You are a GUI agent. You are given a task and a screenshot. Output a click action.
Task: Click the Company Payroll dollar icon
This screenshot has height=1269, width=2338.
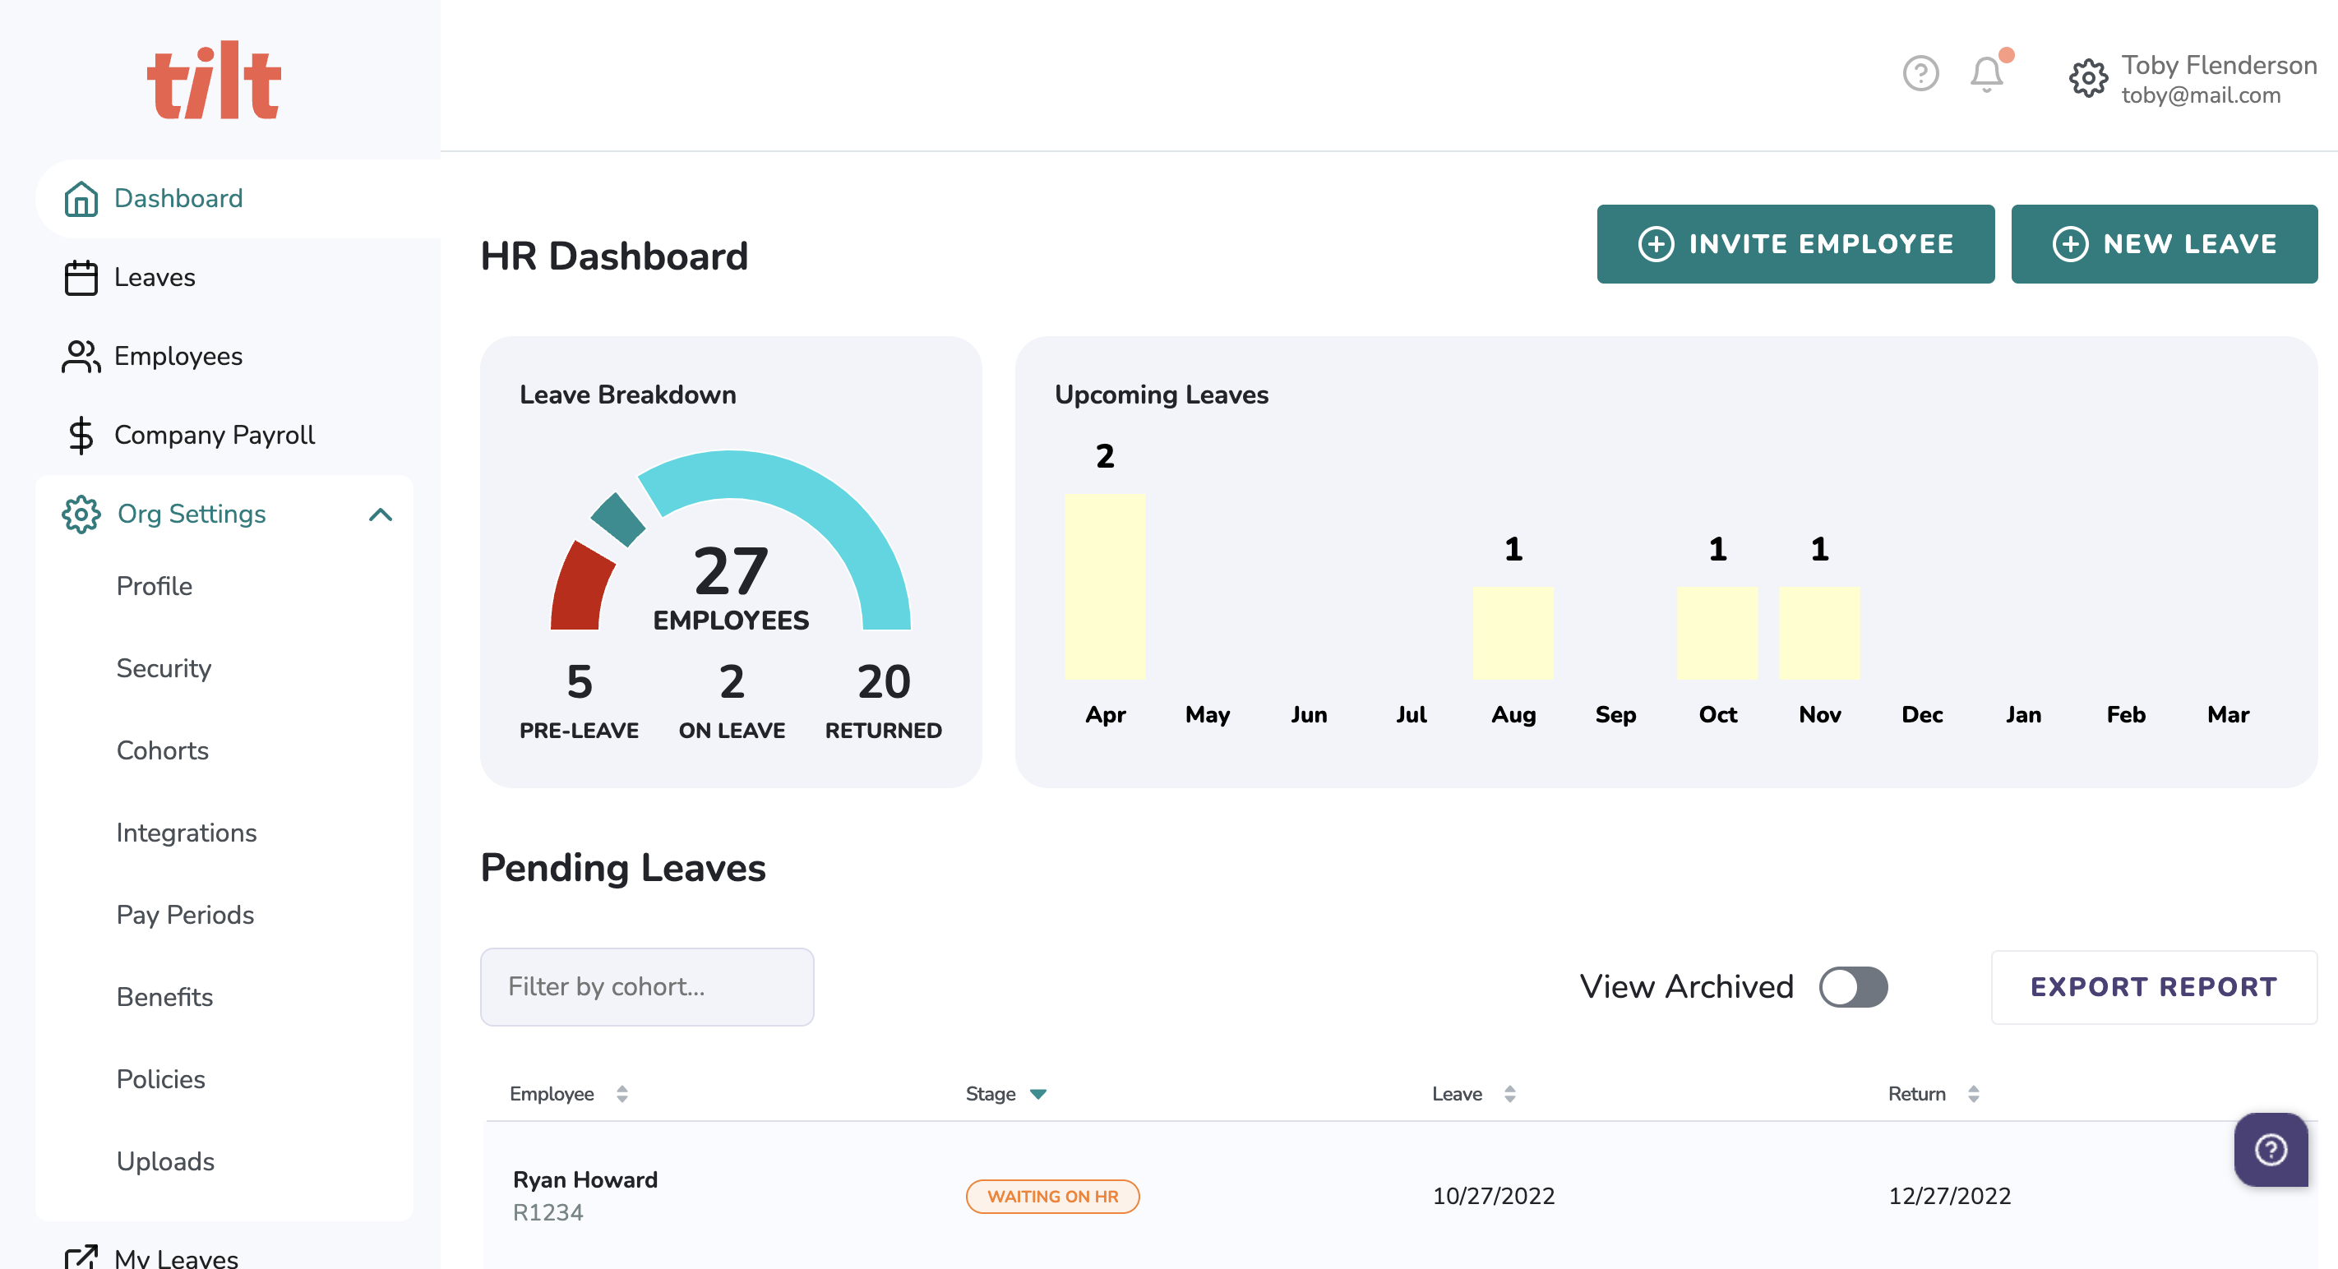coord(81,436)
